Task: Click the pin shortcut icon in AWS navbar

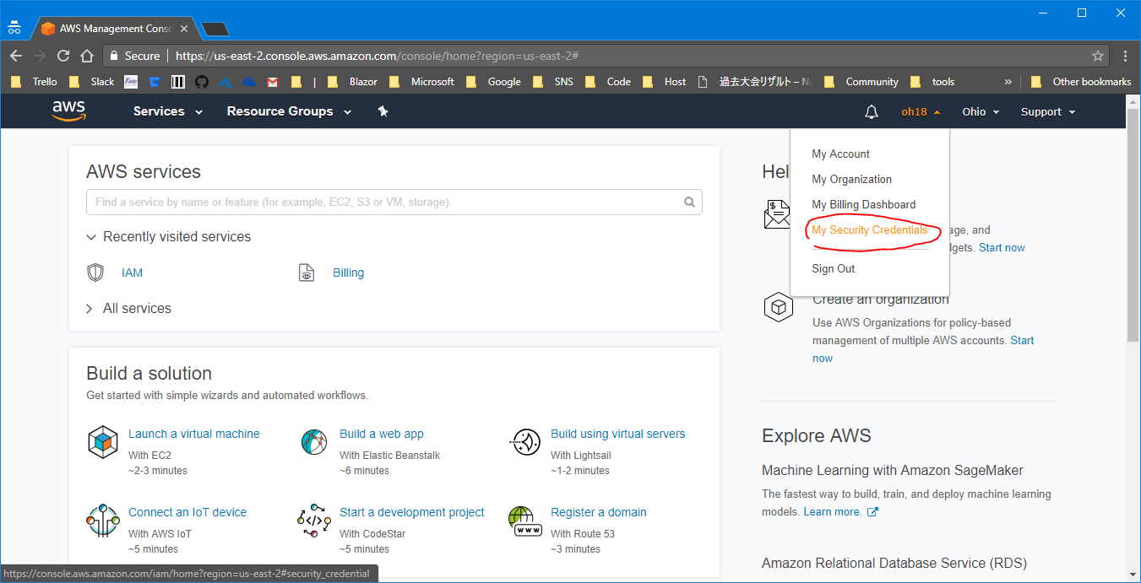Action: pos(383,111)
